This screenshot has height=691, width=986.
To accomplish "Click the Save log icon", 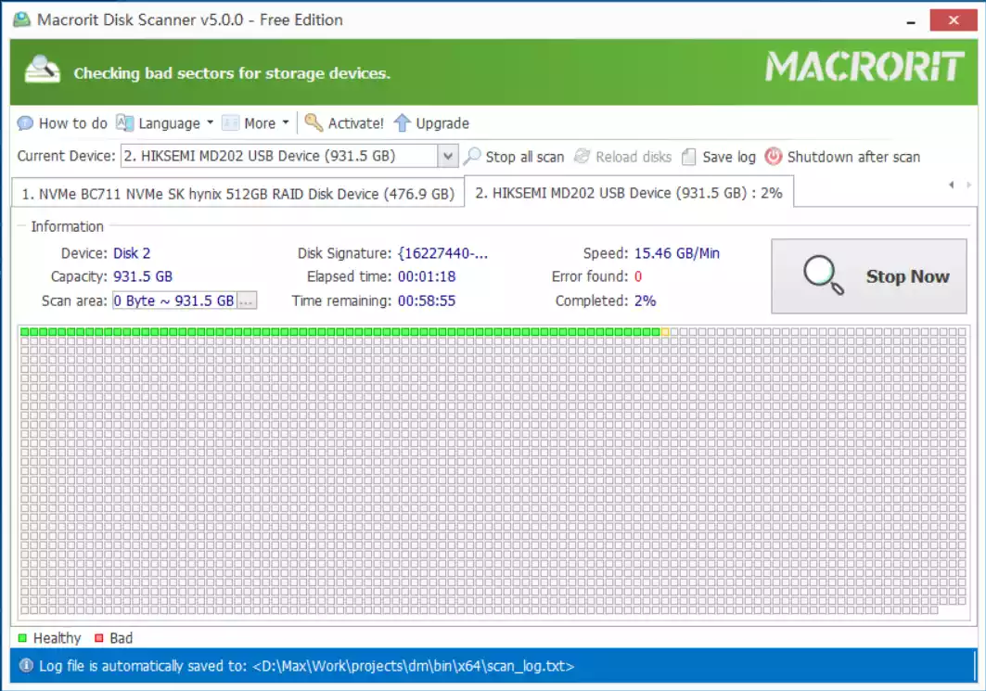I will click(687, 157).
